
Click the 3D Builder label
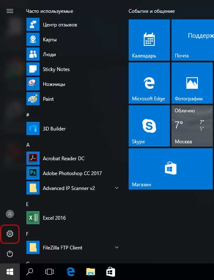[54, 128]
